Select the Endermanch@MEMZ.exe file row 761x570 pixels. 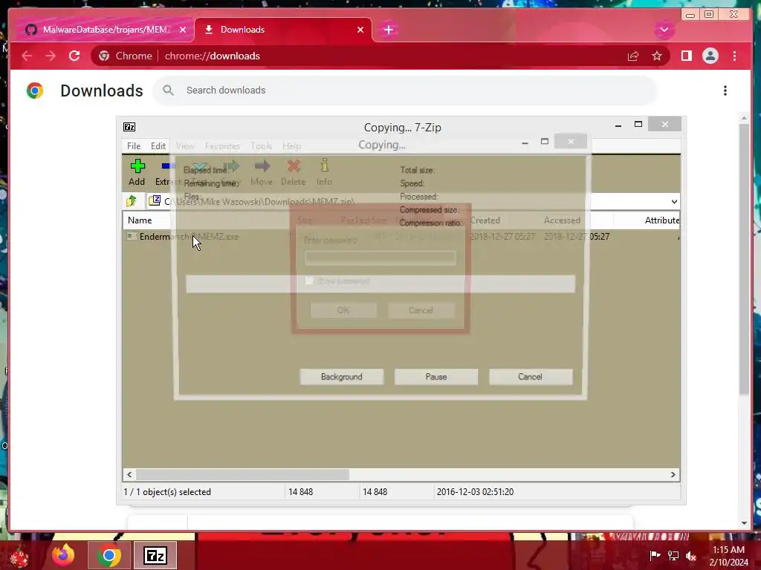coord(401,237)
